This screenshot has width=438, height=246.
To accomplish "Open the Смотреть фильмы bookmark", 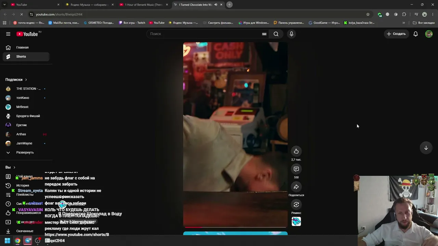I will (x=218, y=23).
